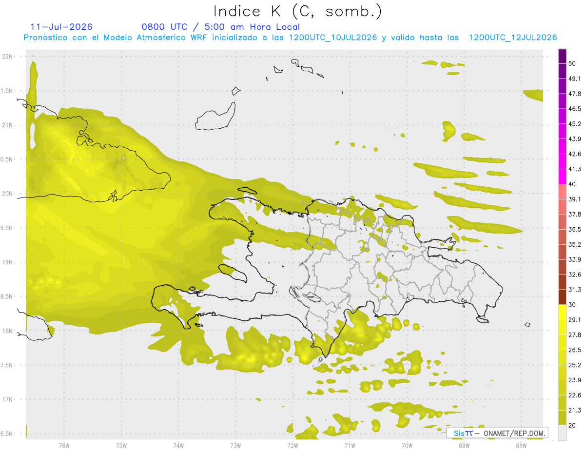Click the "47.8" color scale value
Image resolution: width=585 pixels, height=452 pixels.
tap(575, 94)
